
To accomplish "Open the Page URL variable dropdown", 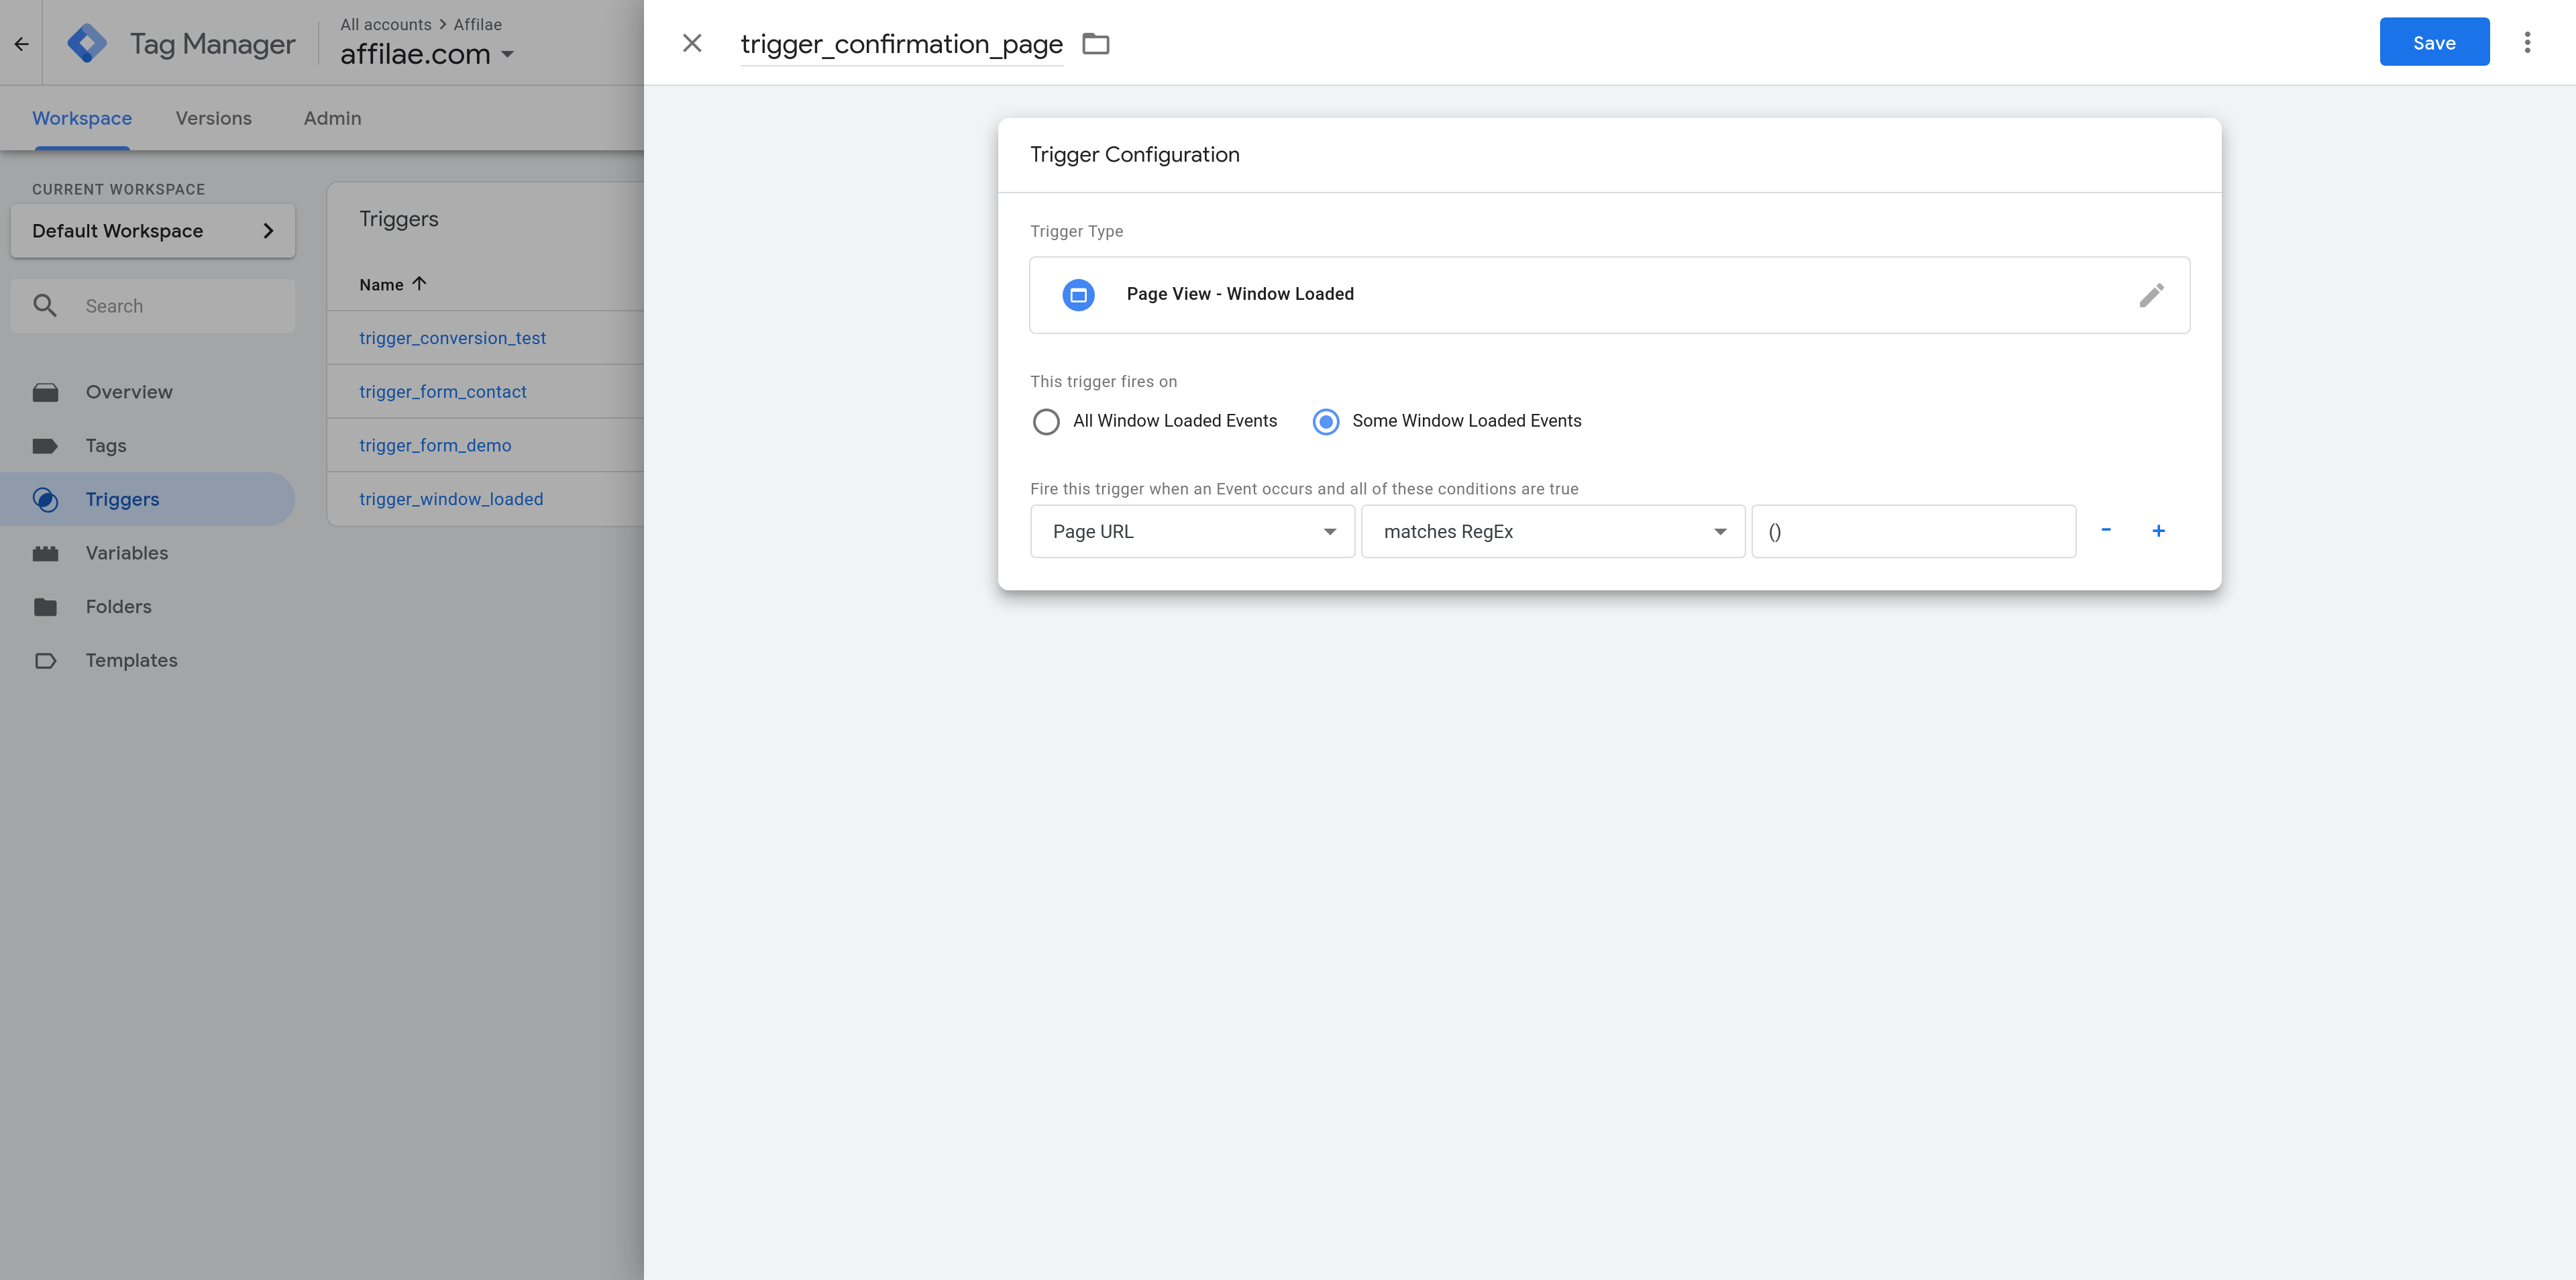I will (1192, 532).
